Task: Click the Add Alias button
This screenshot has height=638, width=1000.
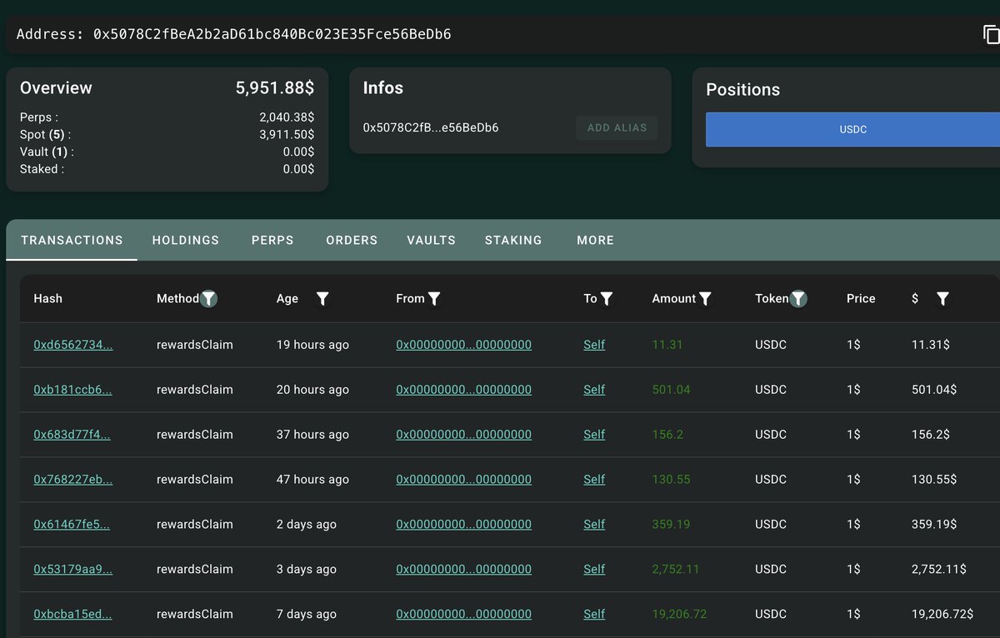Action: (617, 127)
